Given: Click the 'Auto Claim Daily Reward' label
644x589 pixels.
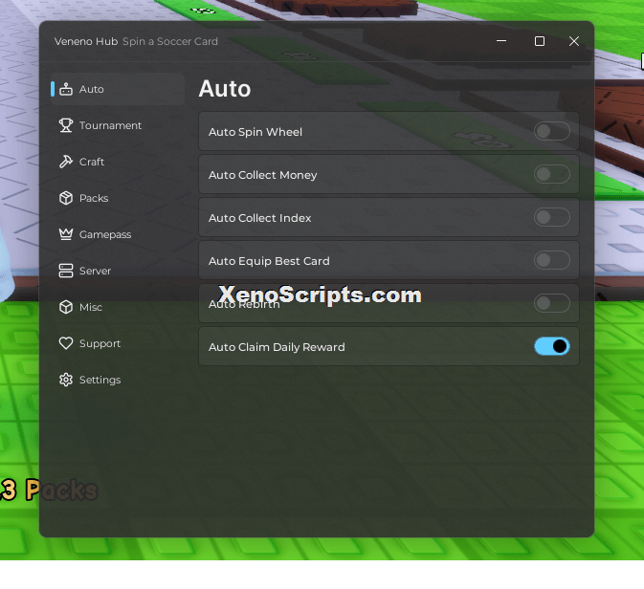Looking at the screenshot, I should pos(277,347).
